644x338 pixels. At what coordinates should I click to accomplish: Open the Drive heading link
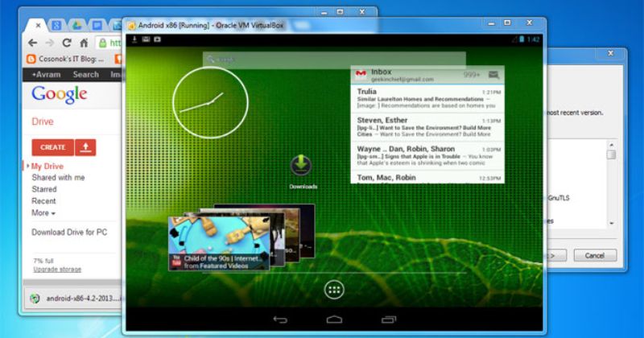tap(43, 122)
